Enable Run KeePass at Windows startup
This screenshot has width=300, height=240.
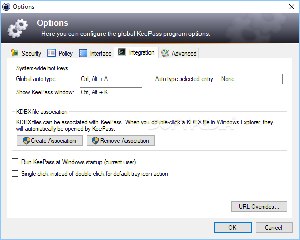click(x=15, y=162)
